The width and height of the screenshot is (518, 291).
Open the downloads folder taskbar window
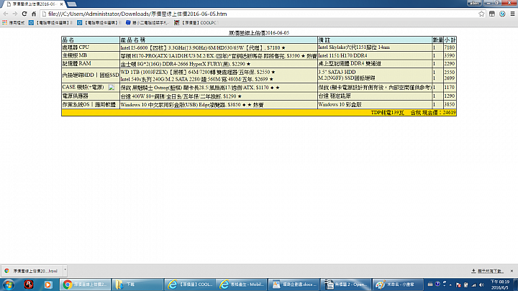tap(137, 285)
